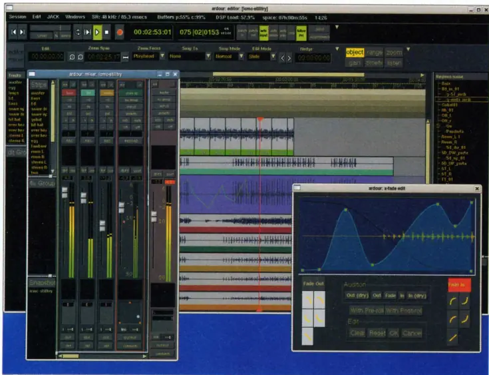The width and height of the screenshot is (489, 375).
Task: Enable zoom mouse mode
Action: [x=394, y=52]
